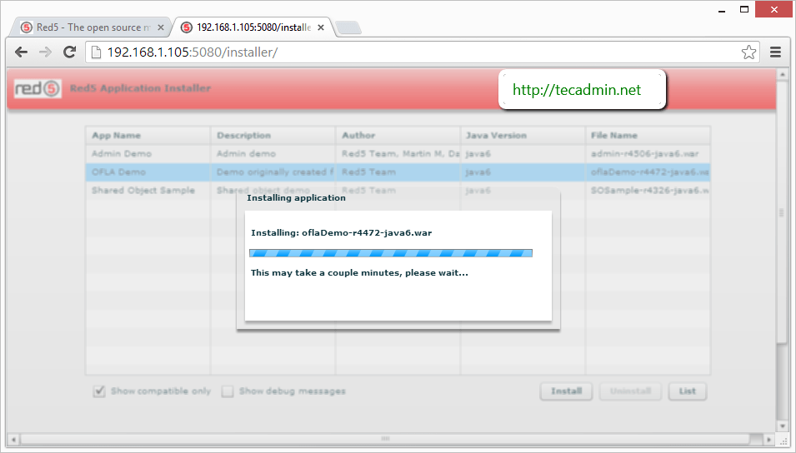This screenshot has height=453, width=796.
Task: Click the horizontal scrollbar thumb
Action: 385,439
